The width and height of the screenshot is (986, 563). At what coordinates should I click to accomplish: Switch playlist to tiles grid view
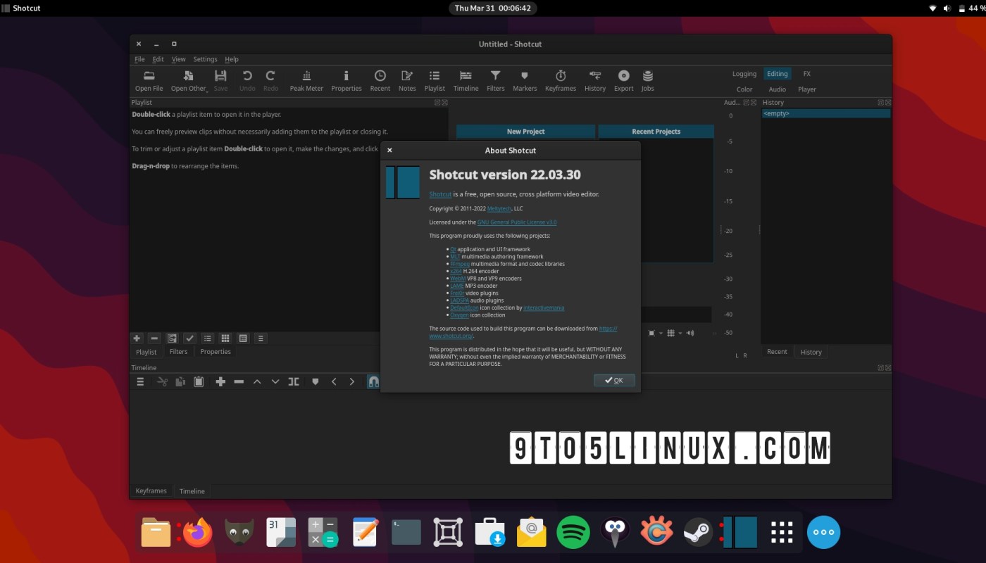(x=225, y=339)
